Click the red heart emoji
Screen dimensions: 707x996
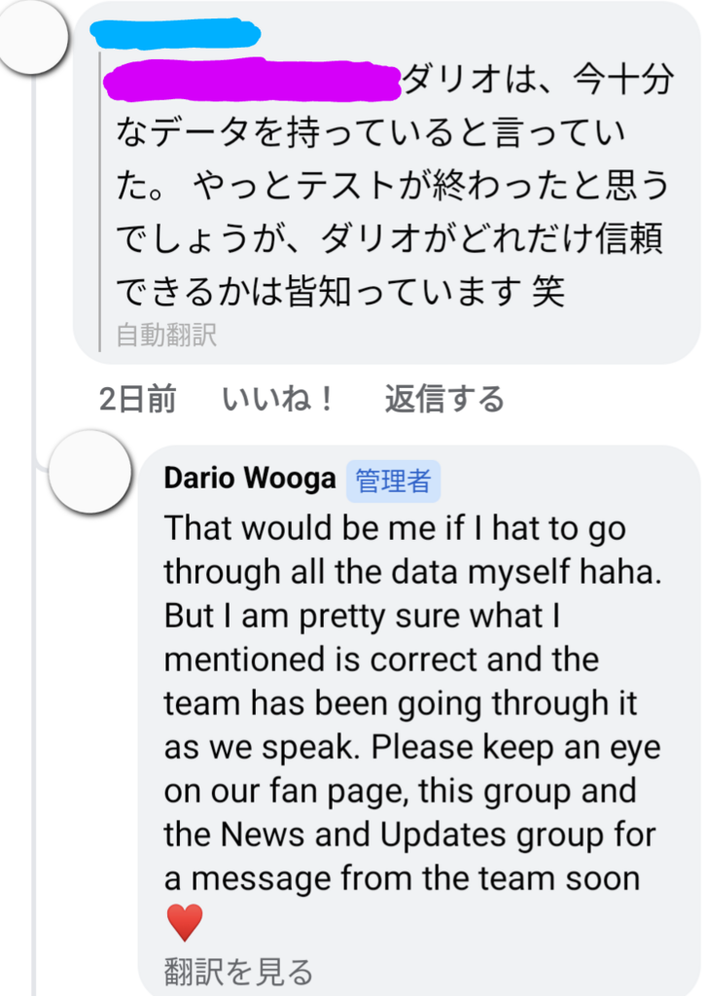[x=184, y=922]
